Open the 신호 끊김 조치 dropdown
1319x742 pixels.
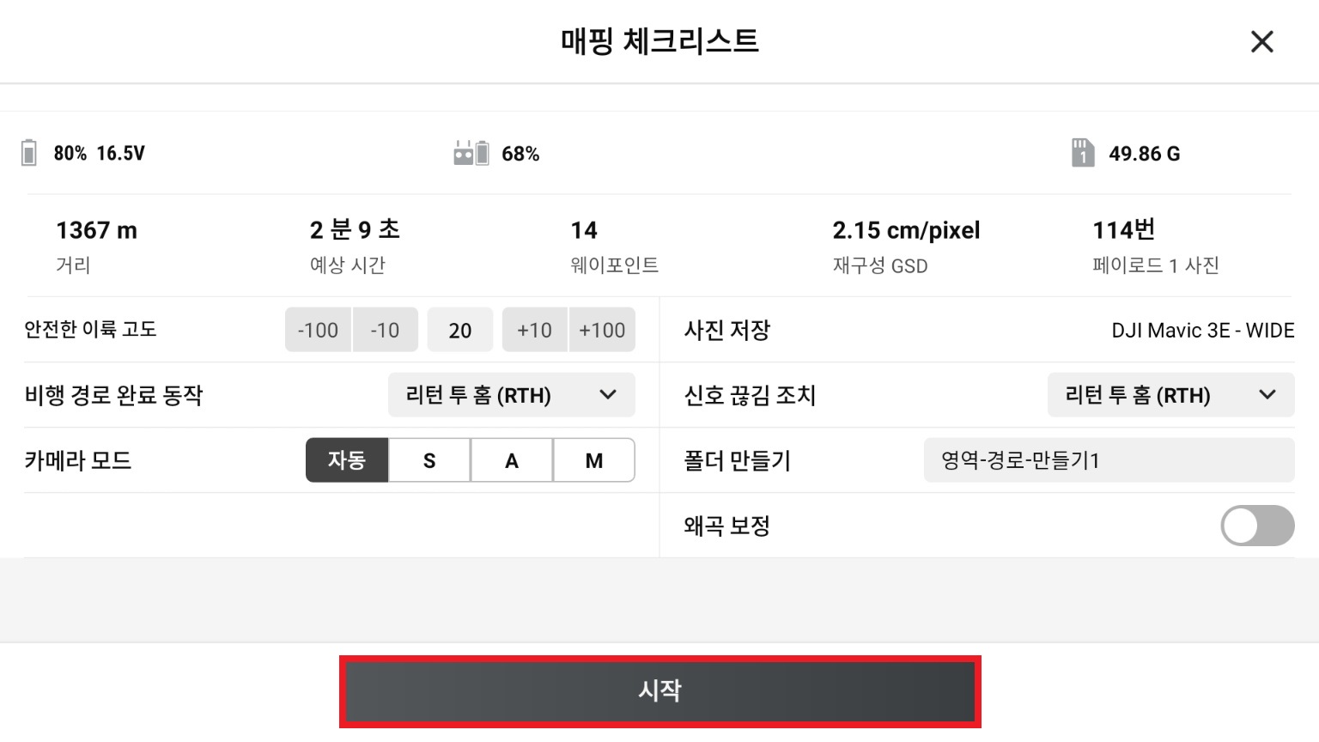coord(1170,395)
